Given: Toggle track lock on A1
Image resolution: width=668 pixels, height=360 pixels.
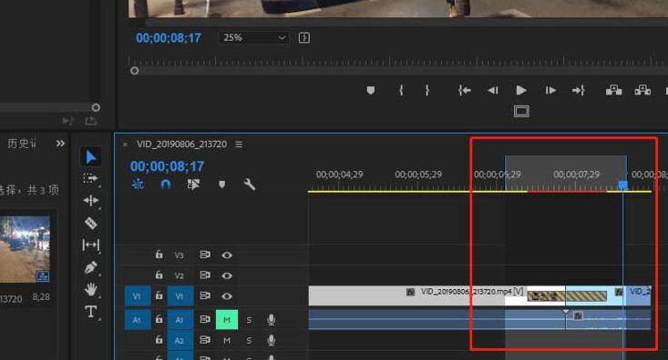Looking at the screenshot, I should [159, 319].
